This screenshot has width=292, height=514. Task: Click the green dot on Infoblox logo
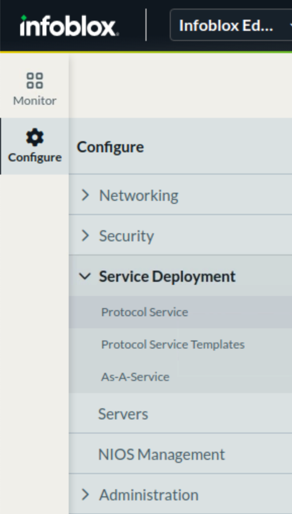[24, 17]
